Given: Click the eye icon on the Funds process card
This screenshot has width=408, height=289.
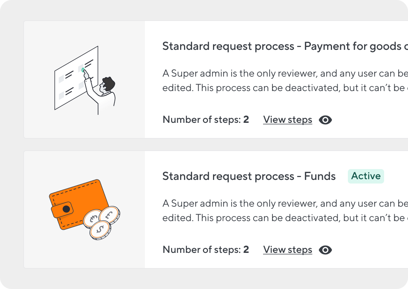Looking at the screenshot, I should pyautogui.click(x=325, y=250).
